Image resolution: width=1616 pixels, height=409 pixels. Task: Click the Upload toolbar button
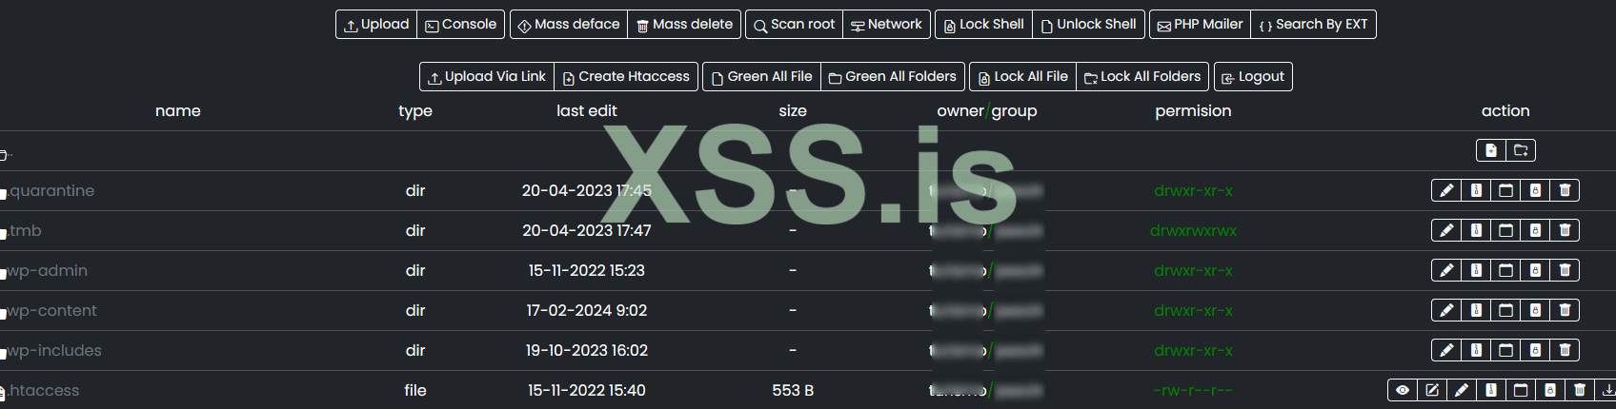click(x=376, y=25)
